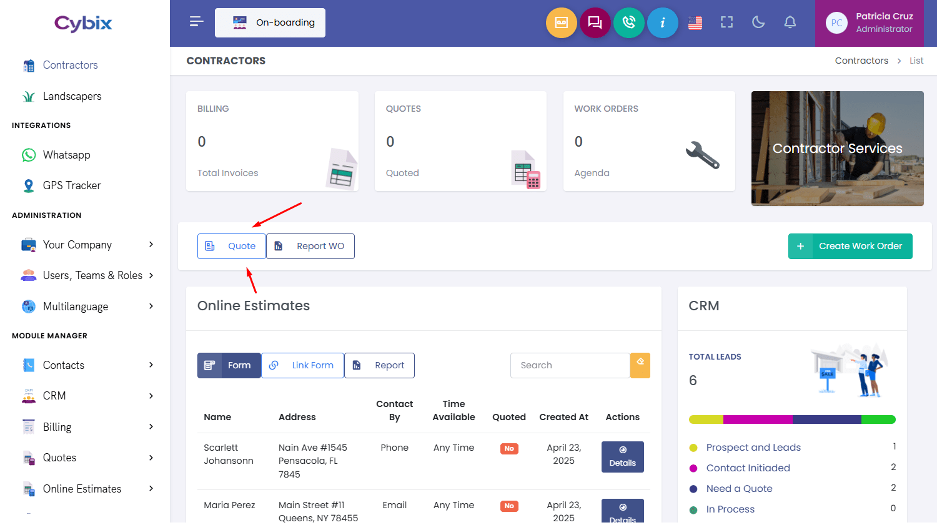Open Details for Scarlett Johansonn
This screenshot has width=937, height=525.
(x=623, y=457)
